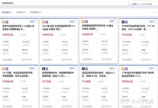
Task: Click 查看详情 icon on the ¥5500.00 card
Action: (x=23, y=60)
